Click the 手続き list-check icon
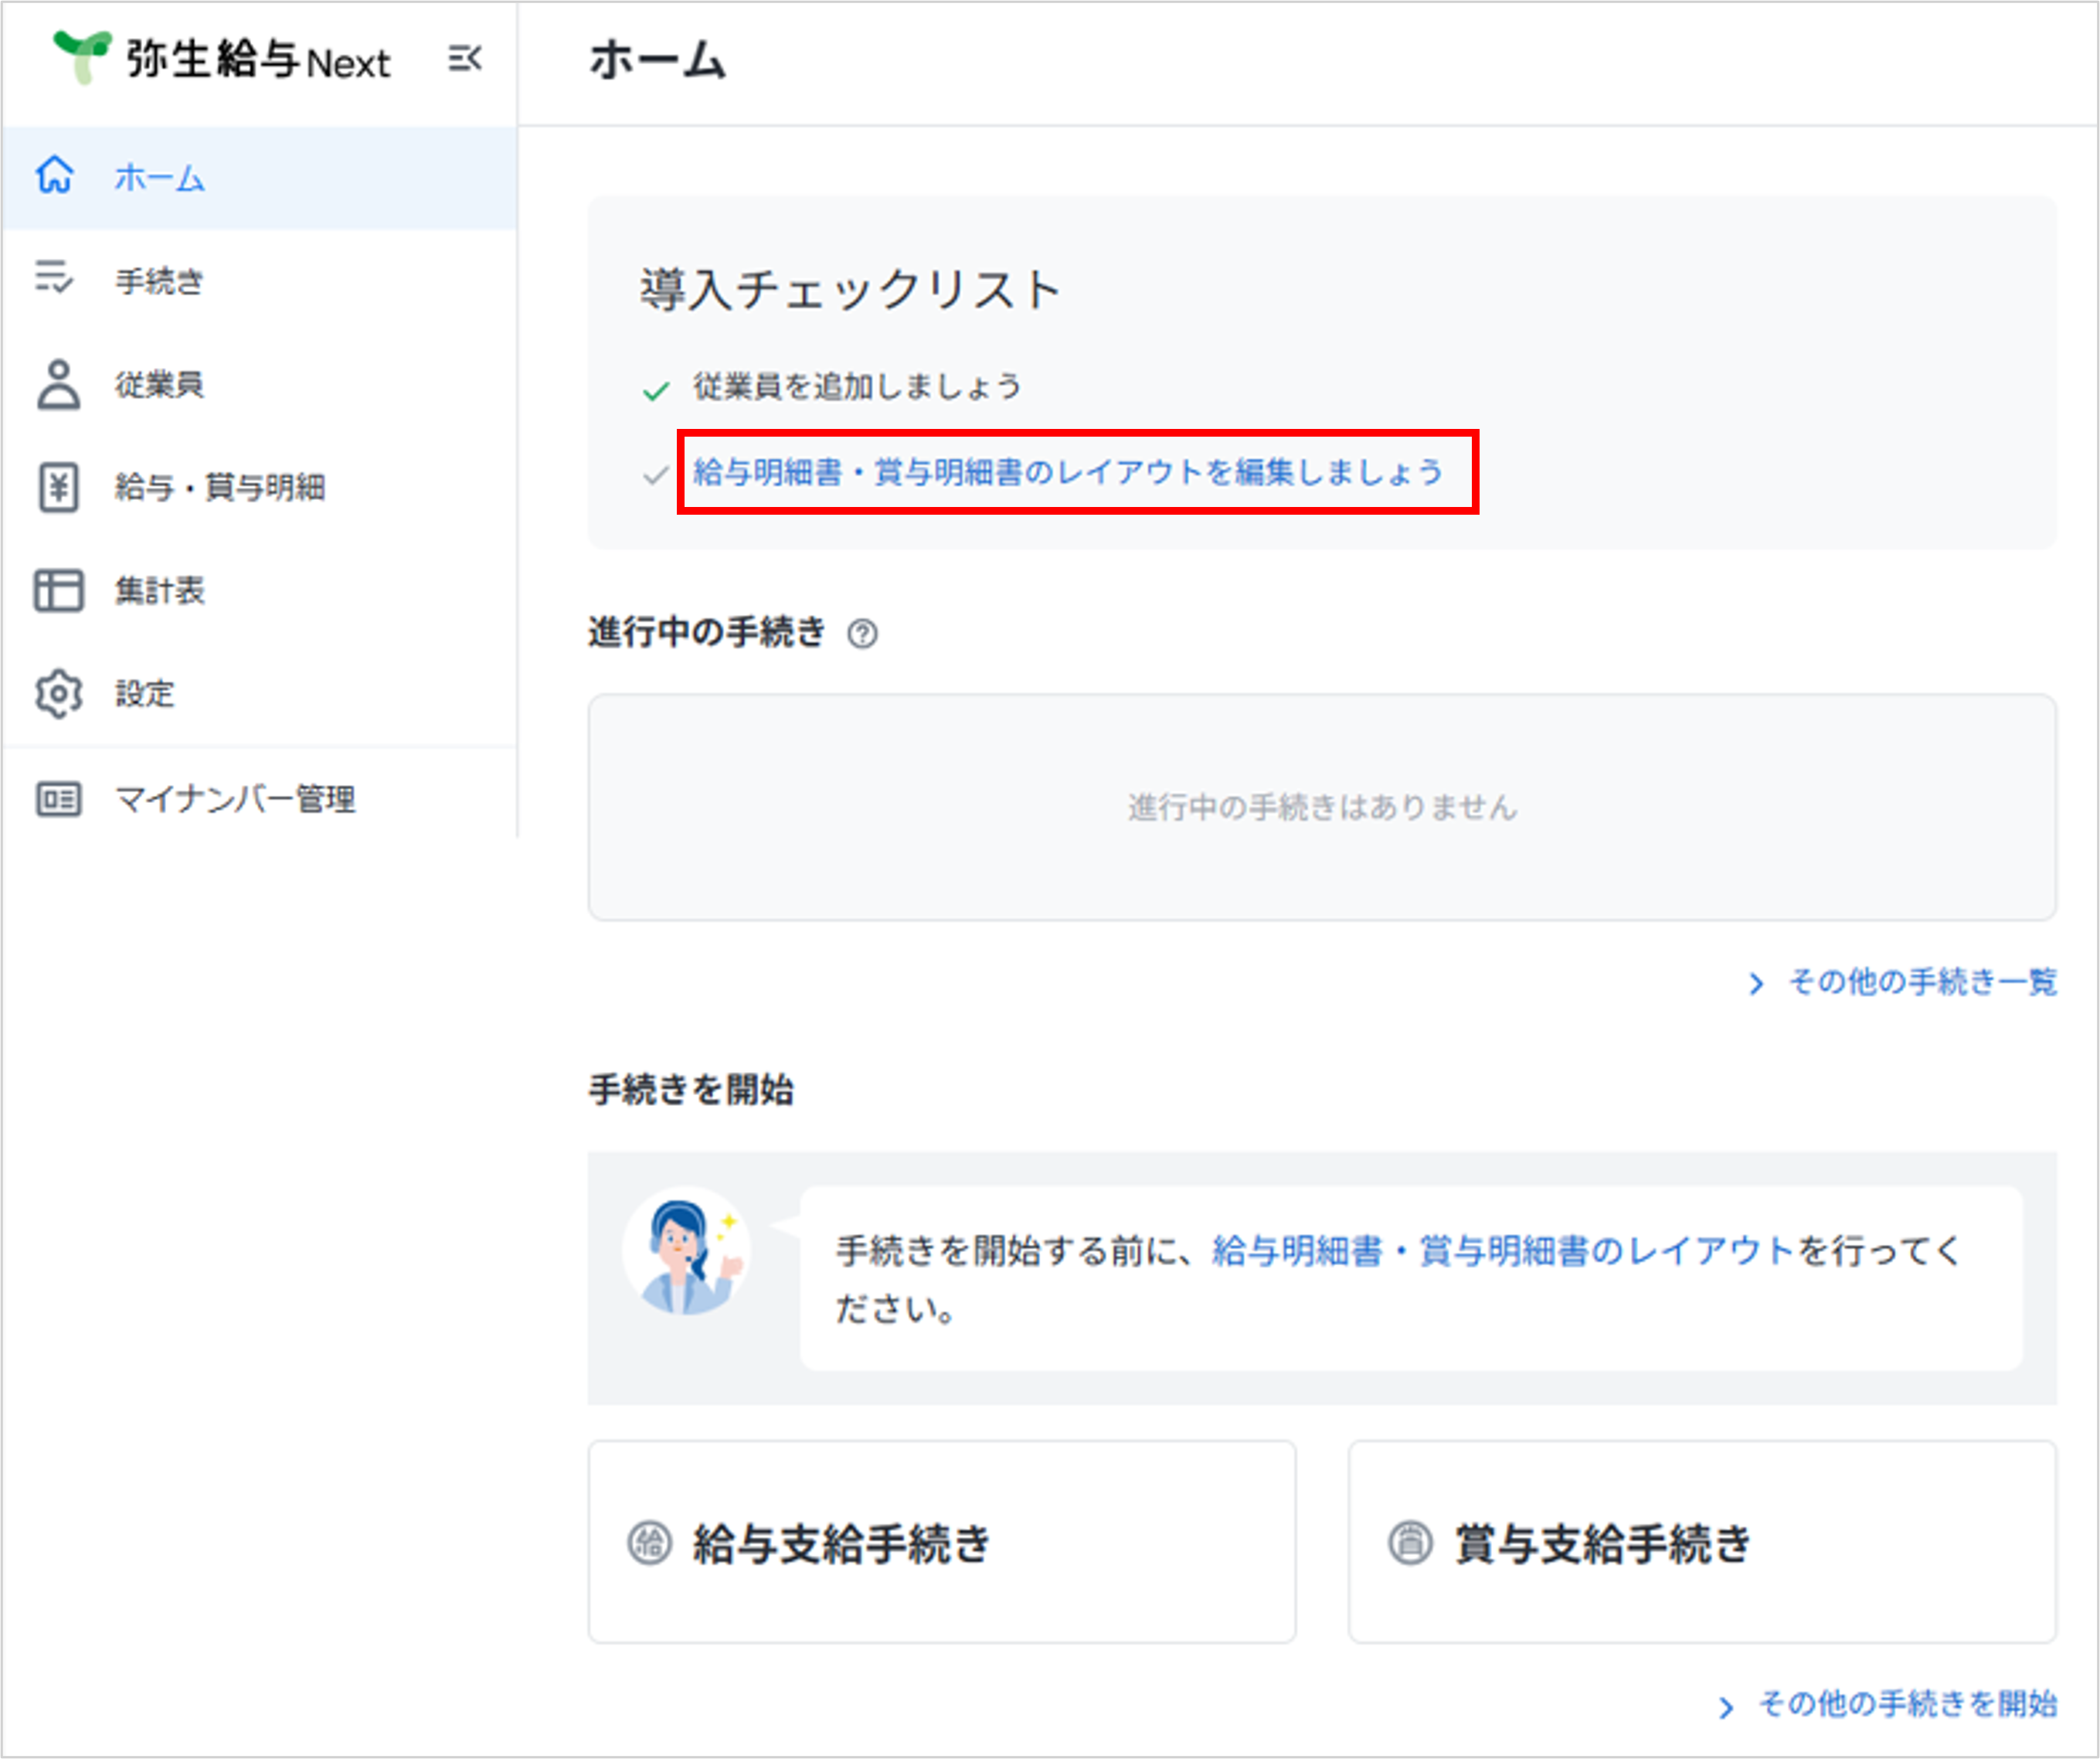Image resolution: width=2100 pixels, height=1759 pixels. coord(54,278)
